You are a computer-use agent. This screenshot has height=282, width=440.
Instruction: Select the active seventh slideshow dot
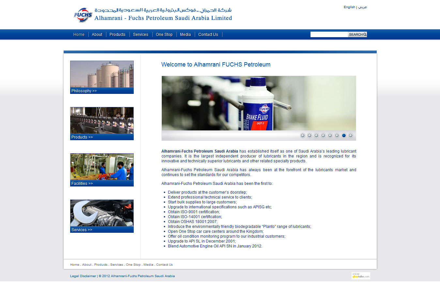coord(344,136)
